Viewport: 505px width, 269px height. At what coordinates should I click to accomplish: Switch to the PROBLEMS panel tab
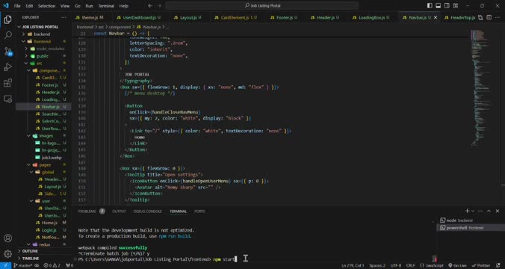[87, 211]
